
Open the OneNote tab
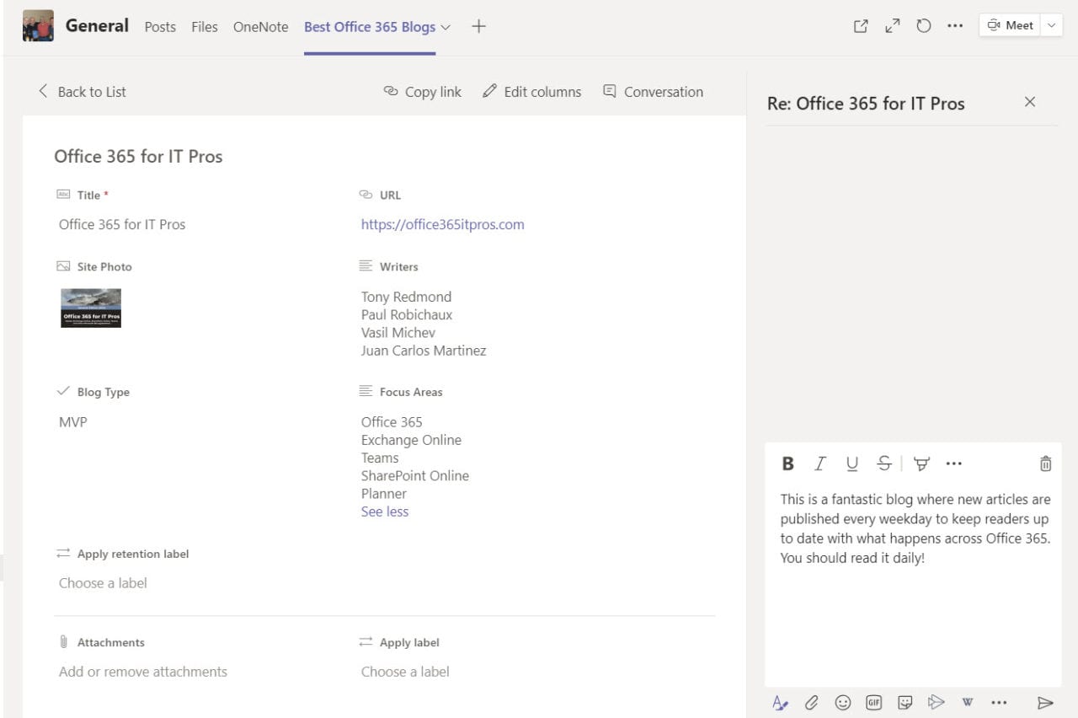(x=260, y=27)
